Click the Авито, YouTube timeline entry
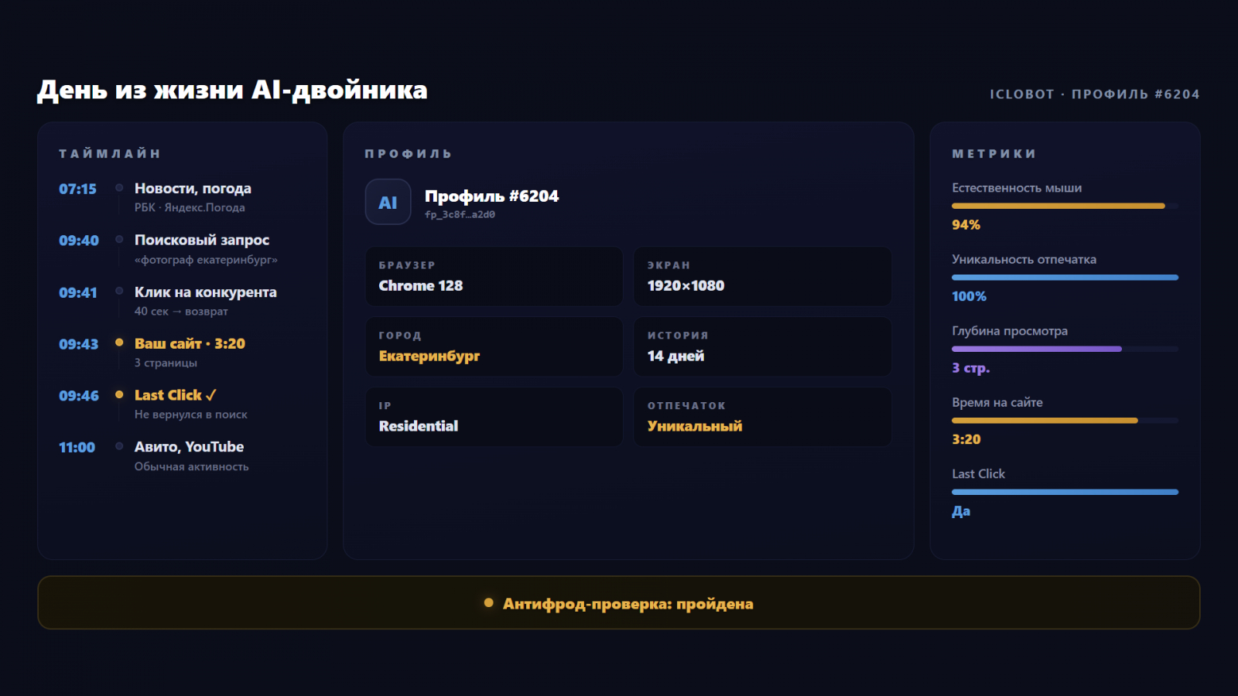This screenshot has width=1238, height=696. tap(189, 447)
